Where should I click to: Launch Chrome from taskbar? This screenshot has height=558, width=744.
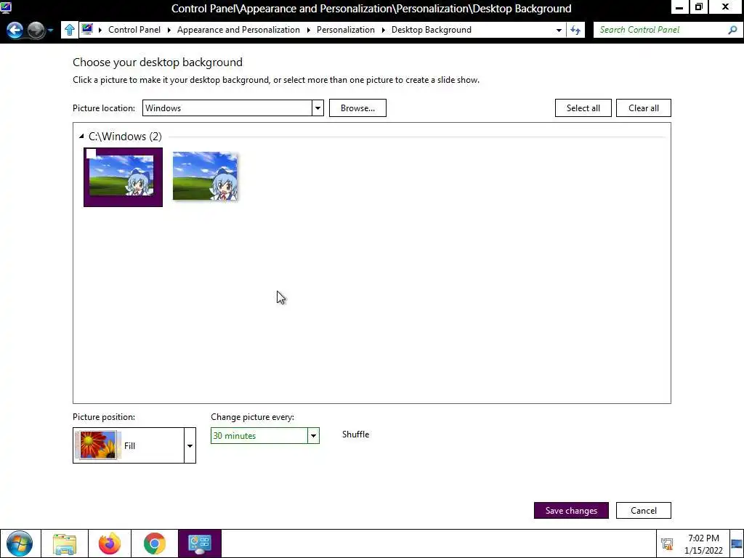[x=155, y=543]
